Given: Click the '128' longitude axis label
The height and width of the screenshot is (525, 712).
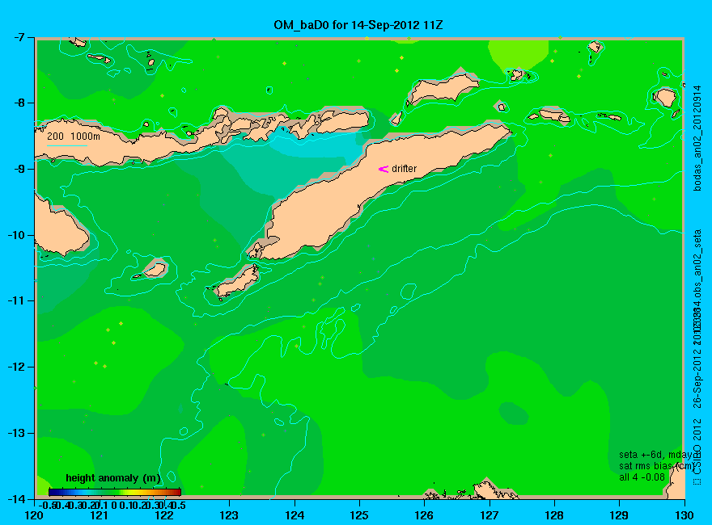Looking at the screenshot, I should point(554,515).
